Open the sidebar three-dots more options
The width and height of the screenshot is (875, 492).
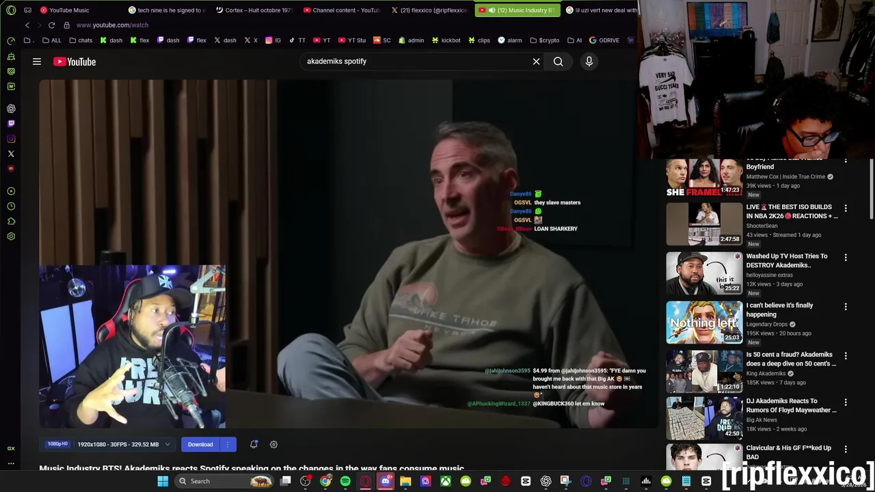[11, 463]
